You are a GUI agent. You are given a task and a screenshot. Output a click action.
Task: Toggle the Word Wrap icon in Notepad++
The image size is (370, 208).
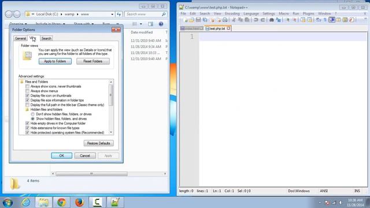tap(319, 20)
